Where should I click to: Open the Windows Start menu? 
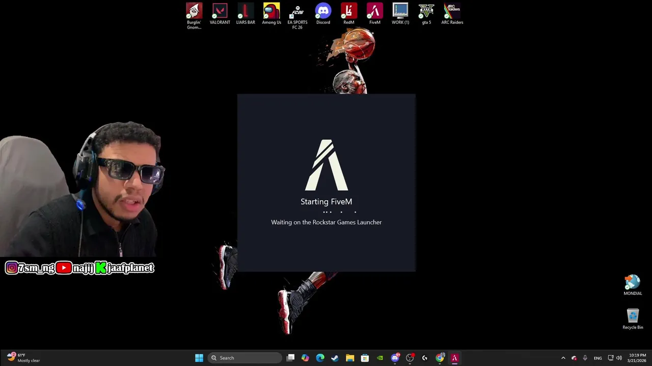(x=199, y=358)
